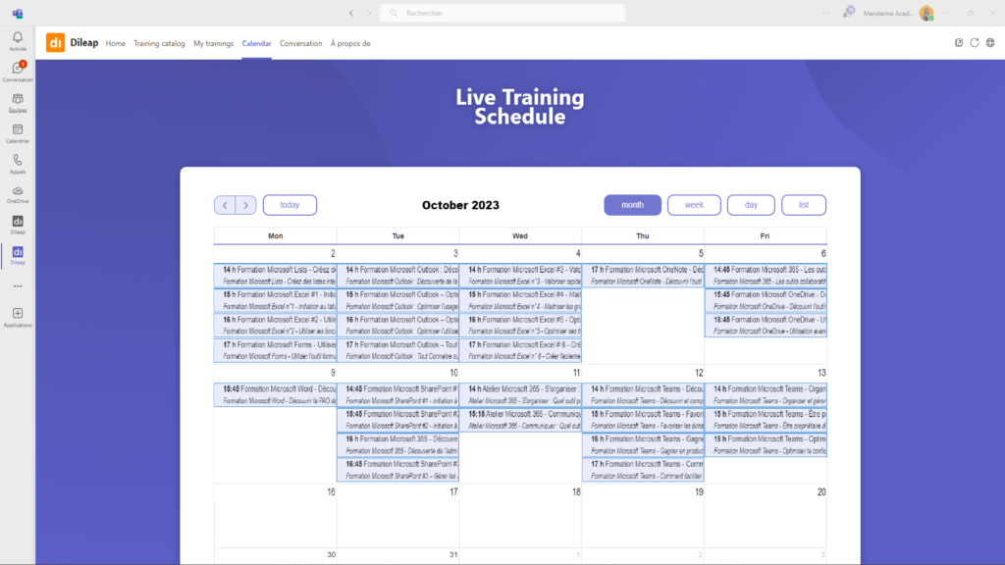This screenshot has height=565, width=1005.
Task: Click the notification icon near profile name
Action: (849, 12)
